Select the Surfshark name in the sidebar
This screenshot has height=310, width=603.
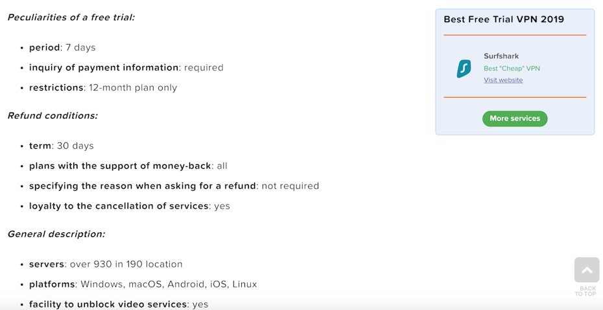(501, 56)
